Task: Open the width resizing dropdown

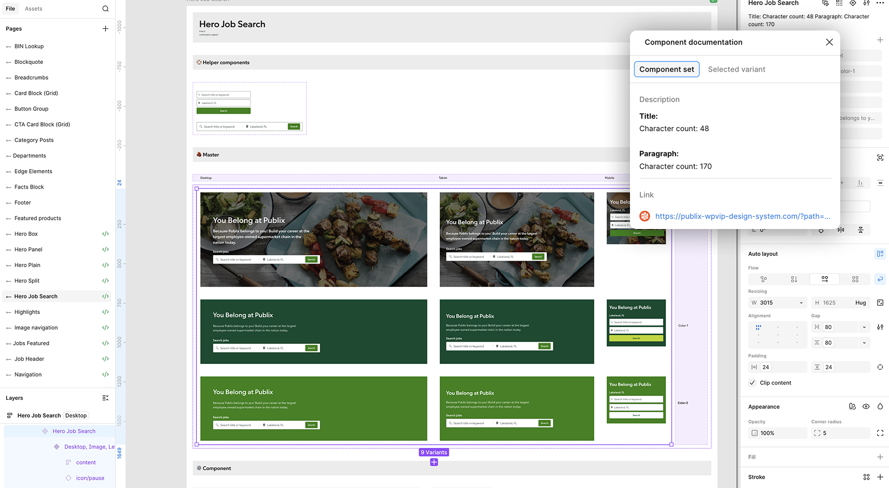Action: (x=801, y=303)
